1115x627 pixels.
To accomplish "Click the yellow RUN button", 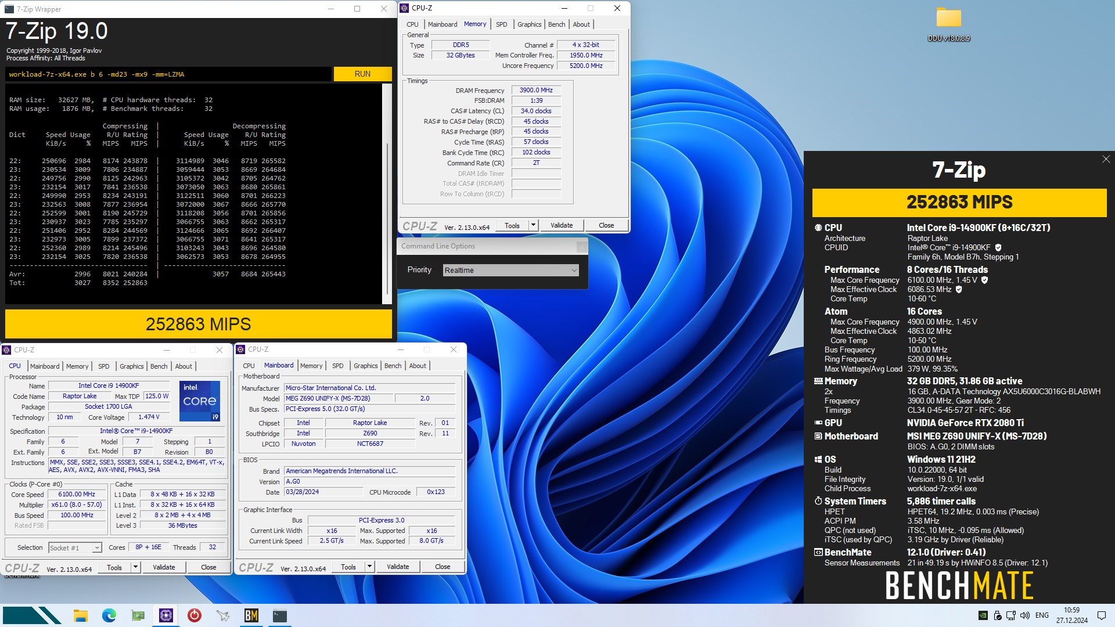I will tap(362, 74).
